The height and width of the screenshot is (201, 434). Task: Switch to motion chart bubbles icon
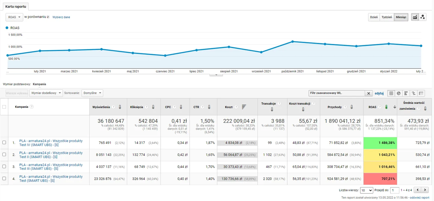click(x=423, y=17)
